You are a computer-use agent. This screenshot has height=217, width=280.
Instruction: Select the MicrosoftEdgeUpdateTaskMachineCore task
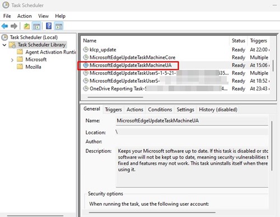point(176,58)
